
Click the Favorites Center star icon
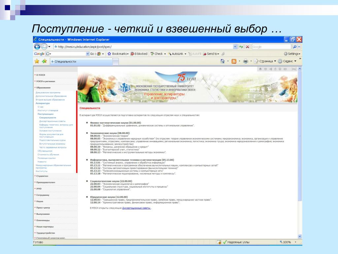coord(37,61)
